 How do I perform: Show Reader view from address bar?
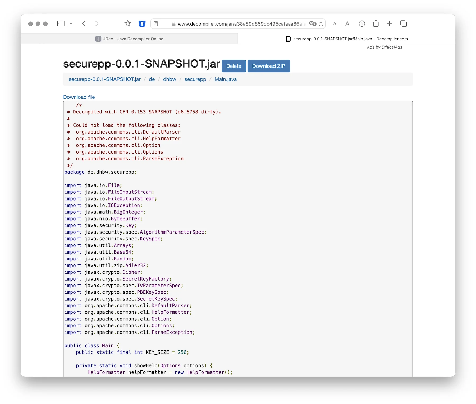[156, 24]
